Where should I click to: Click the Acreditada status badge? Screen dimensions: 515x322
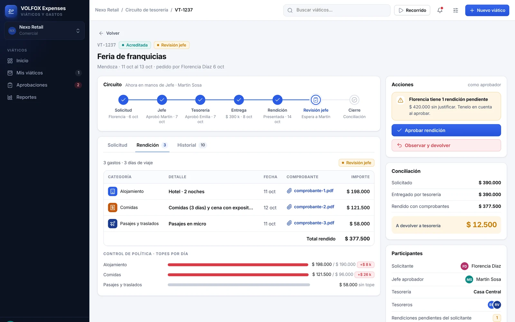coord(135,45)
